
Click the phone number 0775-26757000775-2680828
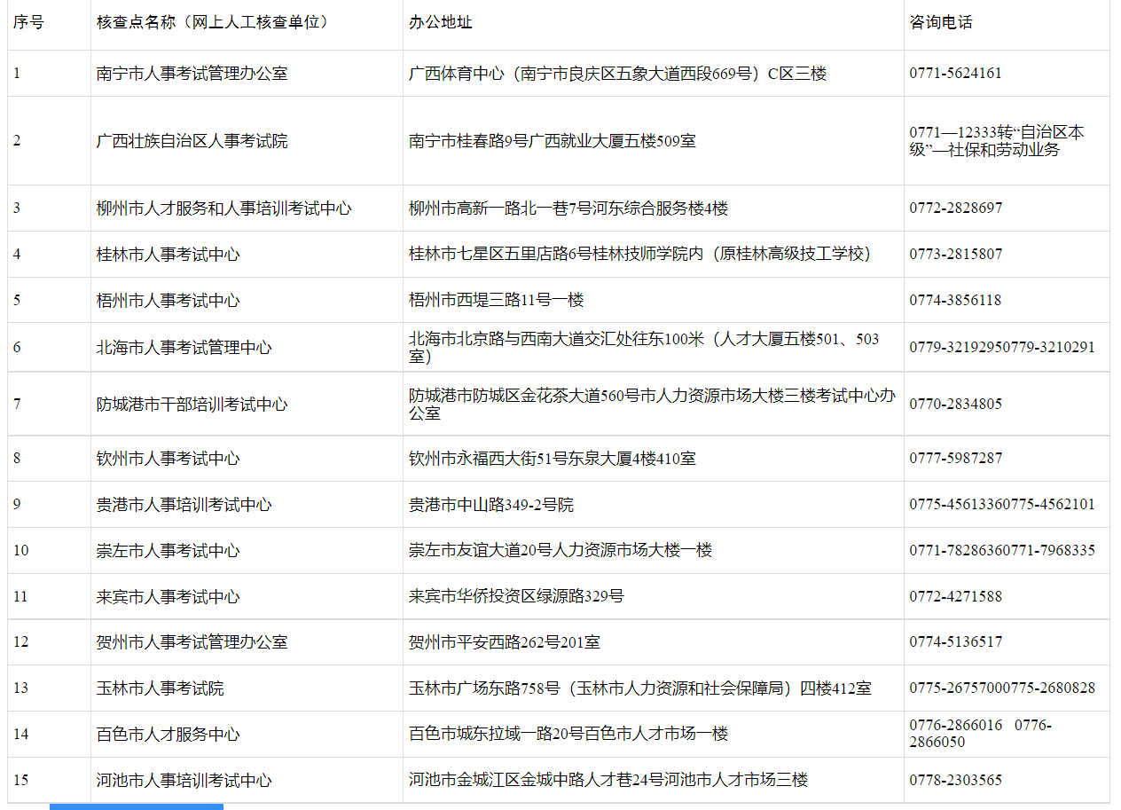(1002, 688)
